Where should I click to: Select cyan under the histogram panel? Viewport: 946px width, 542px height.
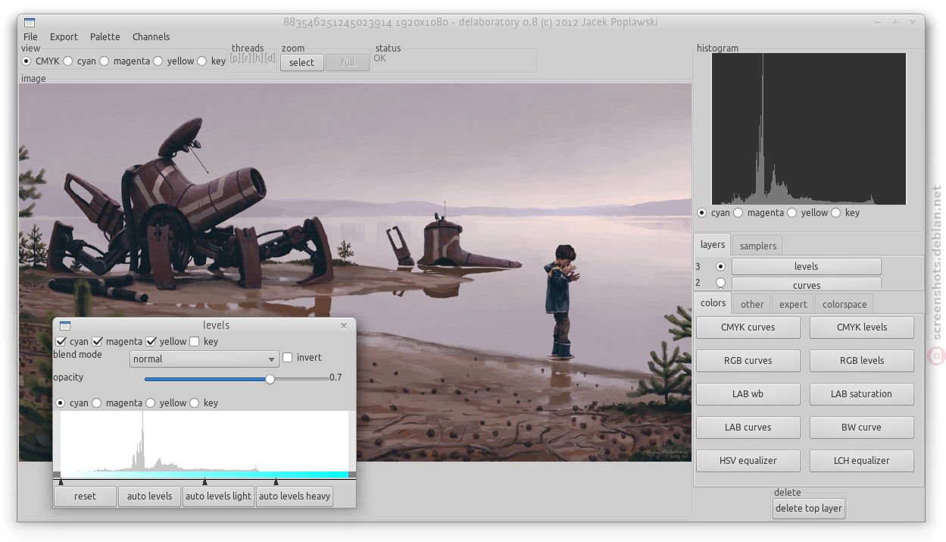pyautogui.click(x=702, y=213)
